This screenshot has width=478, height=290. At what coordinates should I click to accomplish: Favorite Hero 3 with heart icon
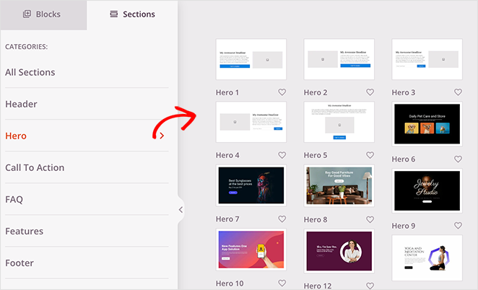(458, 92)
